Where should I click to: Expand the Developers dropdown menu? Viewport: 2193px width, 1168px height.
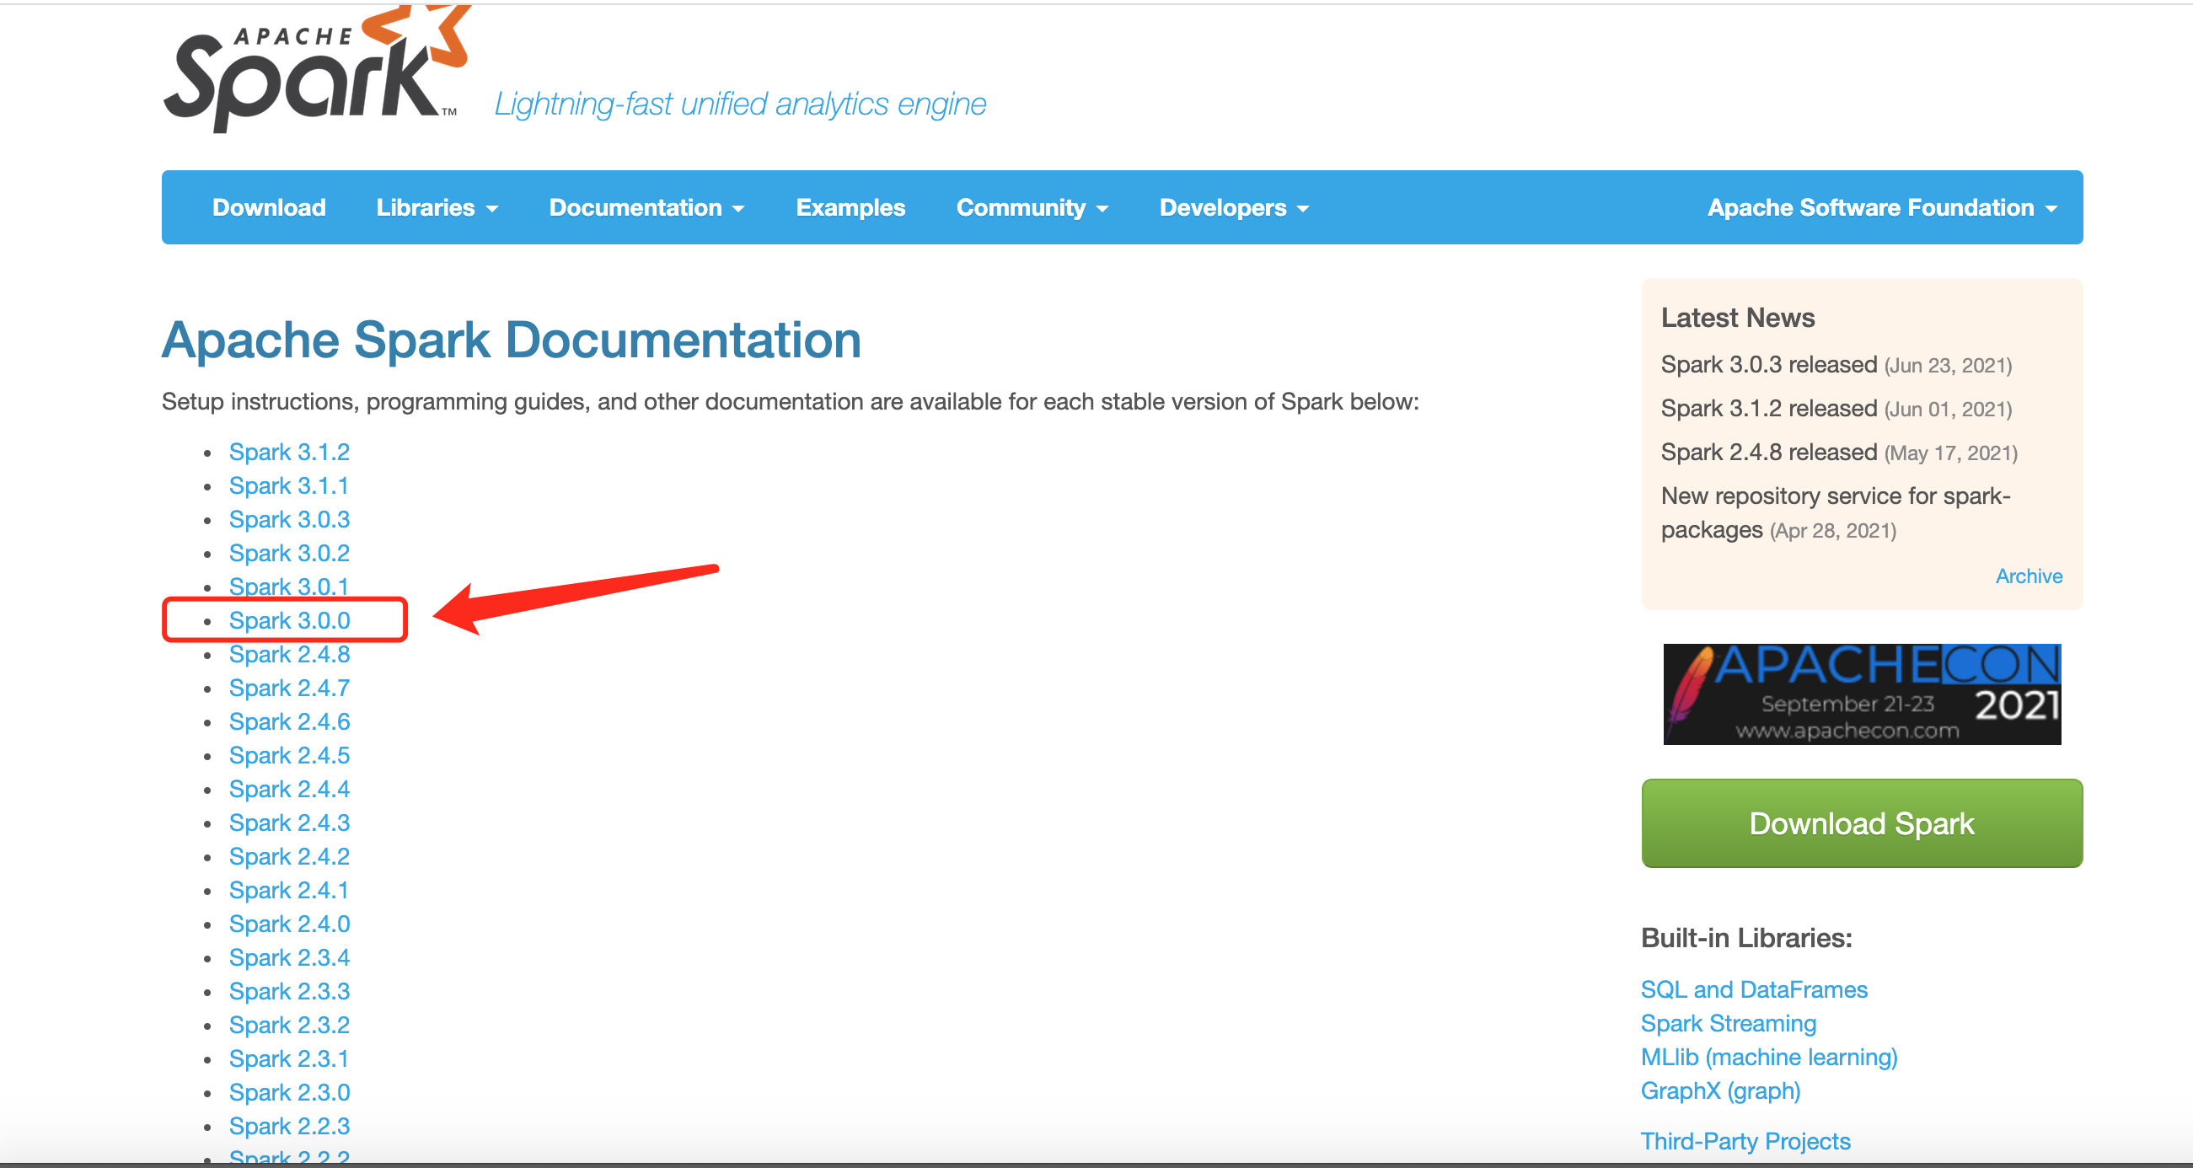pyautogui.click(x=1233, y=207)
